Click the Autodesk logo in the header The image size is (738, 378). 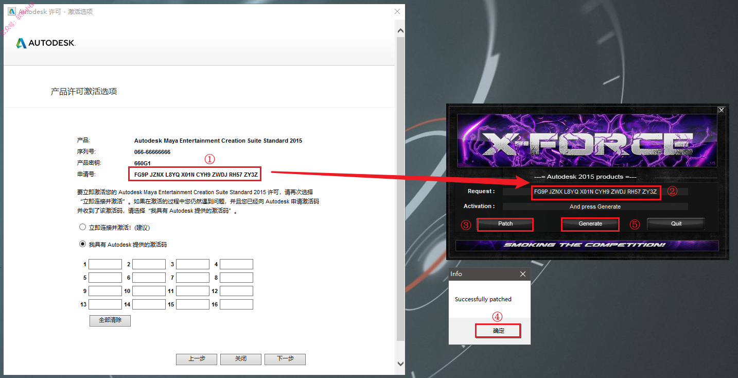[46, 43]
